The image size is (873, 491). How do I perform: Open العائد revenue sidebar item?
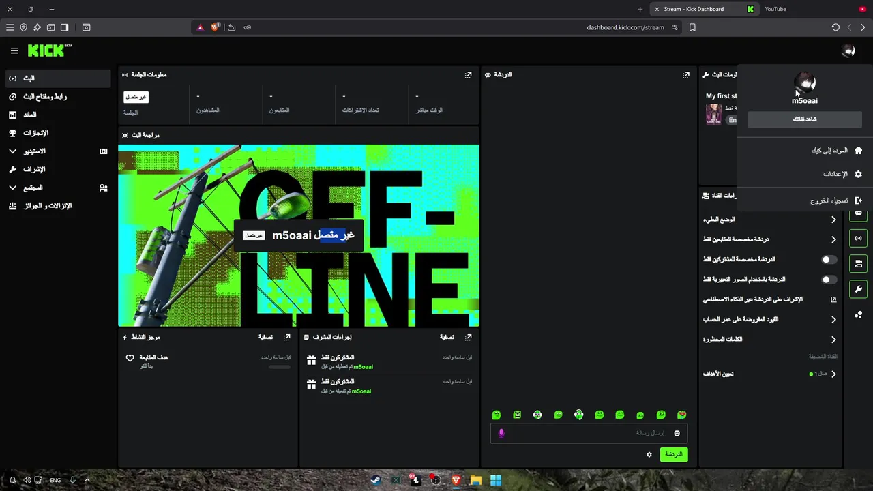pos(58,115)
